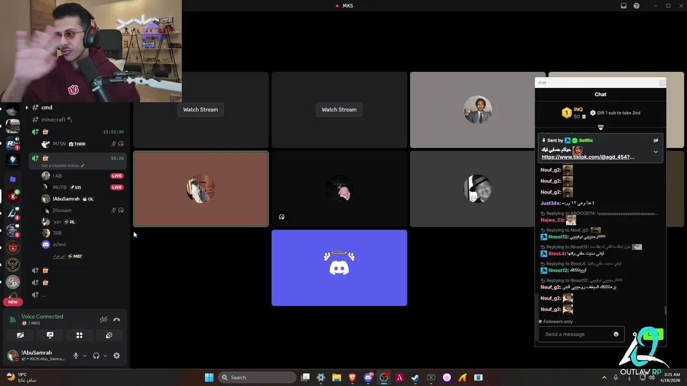This screenshot has height=386, width=687.
Task: Select the suited man avatar tile
Action: (478, 110)
